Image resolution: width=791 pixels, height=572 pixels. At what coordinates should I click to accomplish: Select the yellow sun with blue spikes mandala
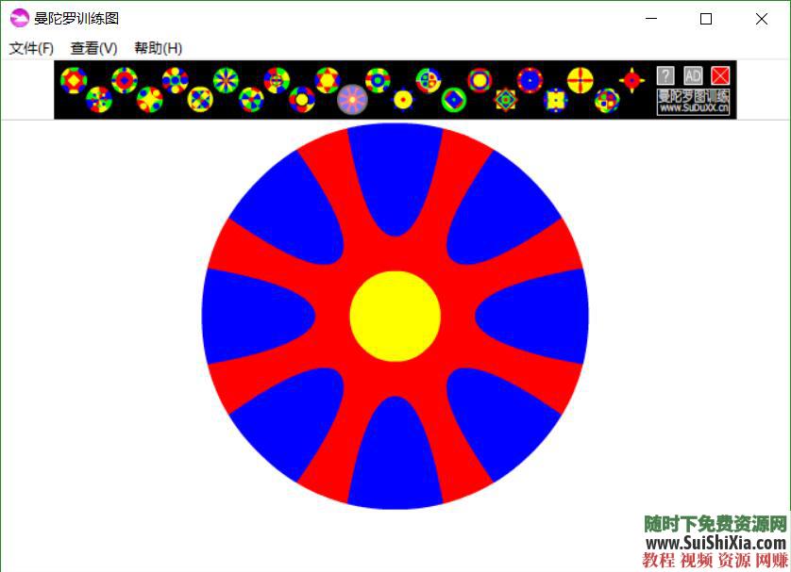coord(403,99)
